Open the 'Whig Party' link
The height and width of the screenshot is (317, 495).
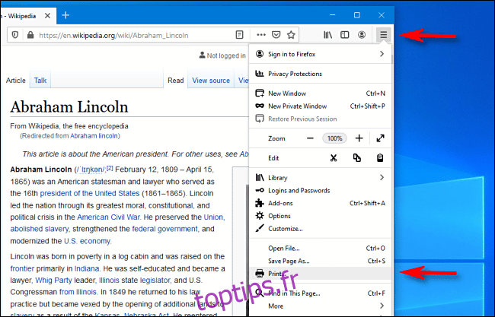(x=53, y=281)
